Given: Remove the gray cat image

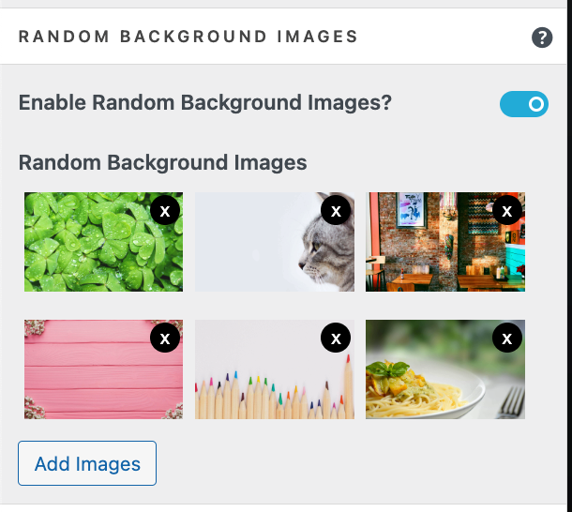Looking at the screenshot, I should pyautogui.click(x=336, y=211).
